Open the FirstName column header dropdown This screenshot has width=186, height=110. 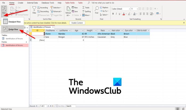coord(57,30)
